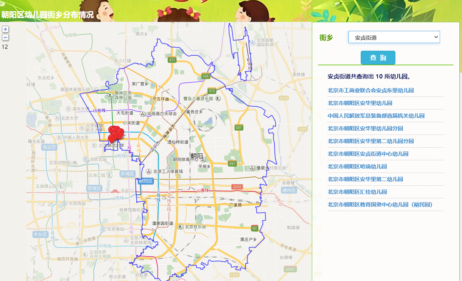Click the Tiananmen icon on the map
Image resolution: width=462 pixels, height=281 pixels.
point(115,191)
